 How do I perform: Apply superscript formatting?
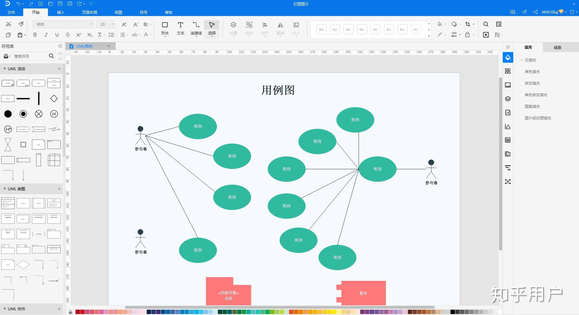pyautogui.click(x=79, y=35)
